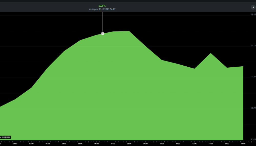Click the 22,2°C temperature axis label
Image resolution: width=256 pixels, height=146 pixels.
(x=253, y=108)
